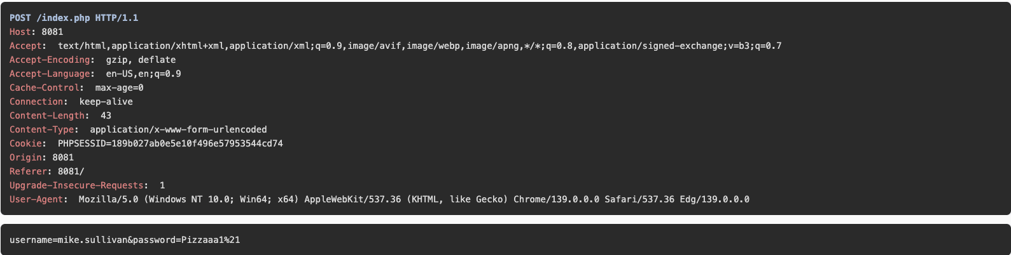Select the Accept header value text

tap(419, 46)
